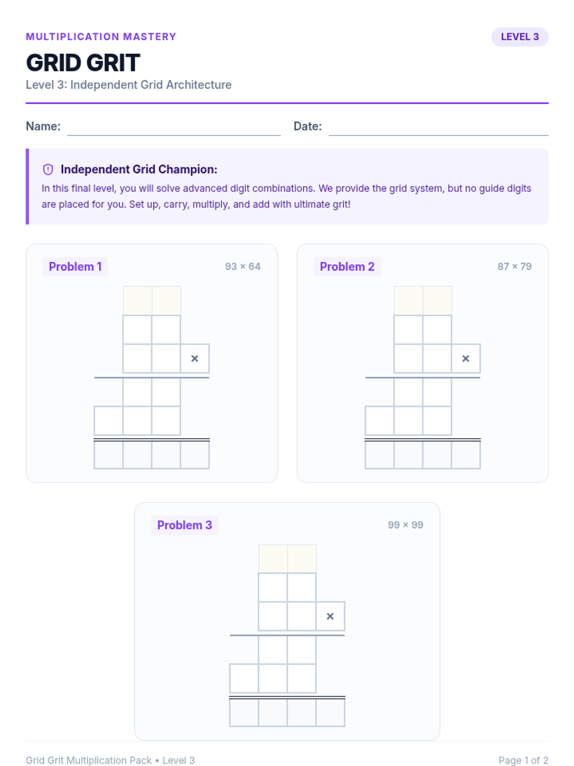The image size is (574, 766).
Task: Click first yellow carry box in Problem 1
Action: (138, 301)
